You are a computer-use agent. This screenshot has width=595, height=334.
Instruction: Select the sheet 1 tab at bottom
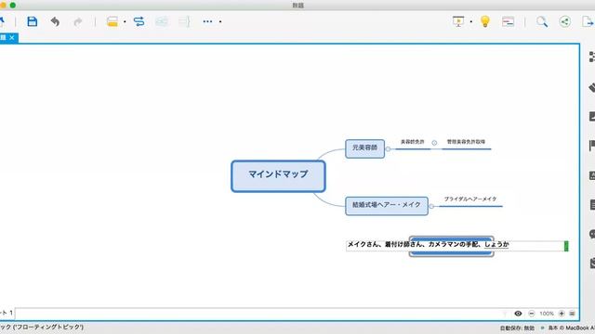coord(7,313)
